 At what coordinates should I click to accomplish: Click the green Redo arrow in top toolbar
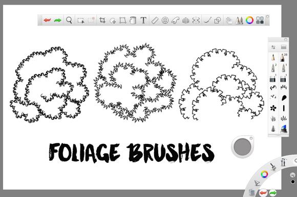(57, 20)
